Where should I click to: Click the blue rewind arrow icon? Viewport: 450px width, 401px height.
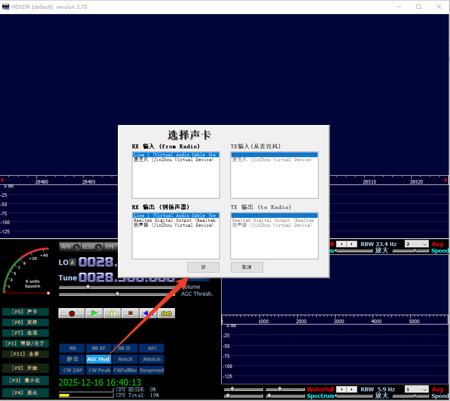pos(148,313)
